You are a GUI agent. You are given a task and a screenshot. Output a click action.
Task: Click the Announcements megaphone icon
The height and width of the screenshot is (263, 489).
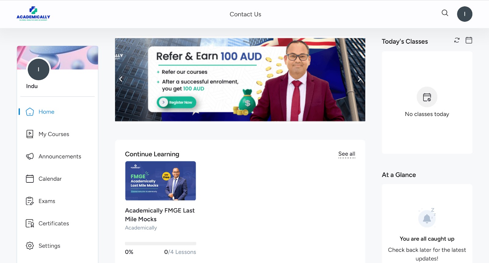[30, 156]
